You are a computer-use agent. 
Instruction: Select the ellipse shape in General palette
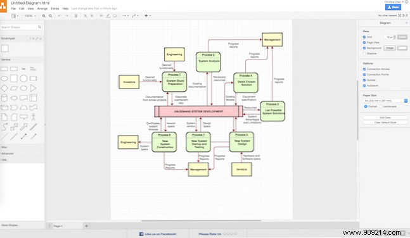(4, 78)
